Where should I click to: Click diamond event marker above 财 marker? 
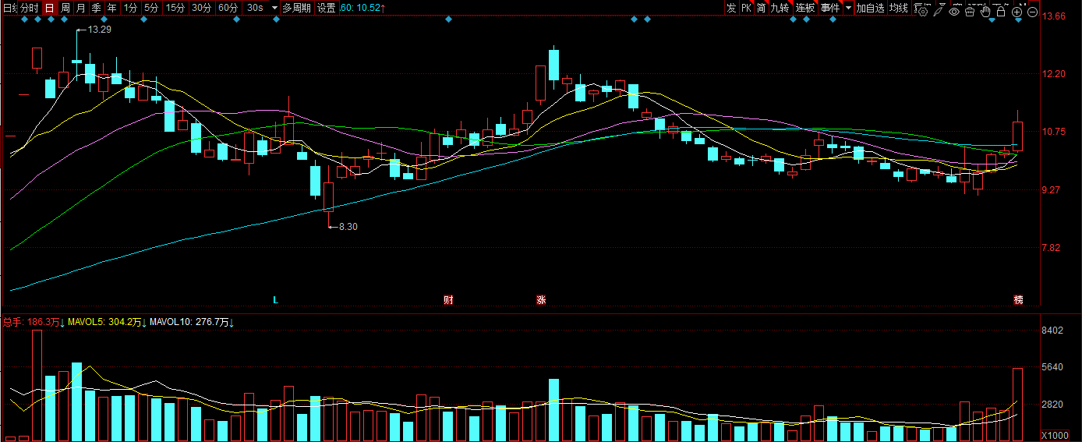tap(448, 19)
